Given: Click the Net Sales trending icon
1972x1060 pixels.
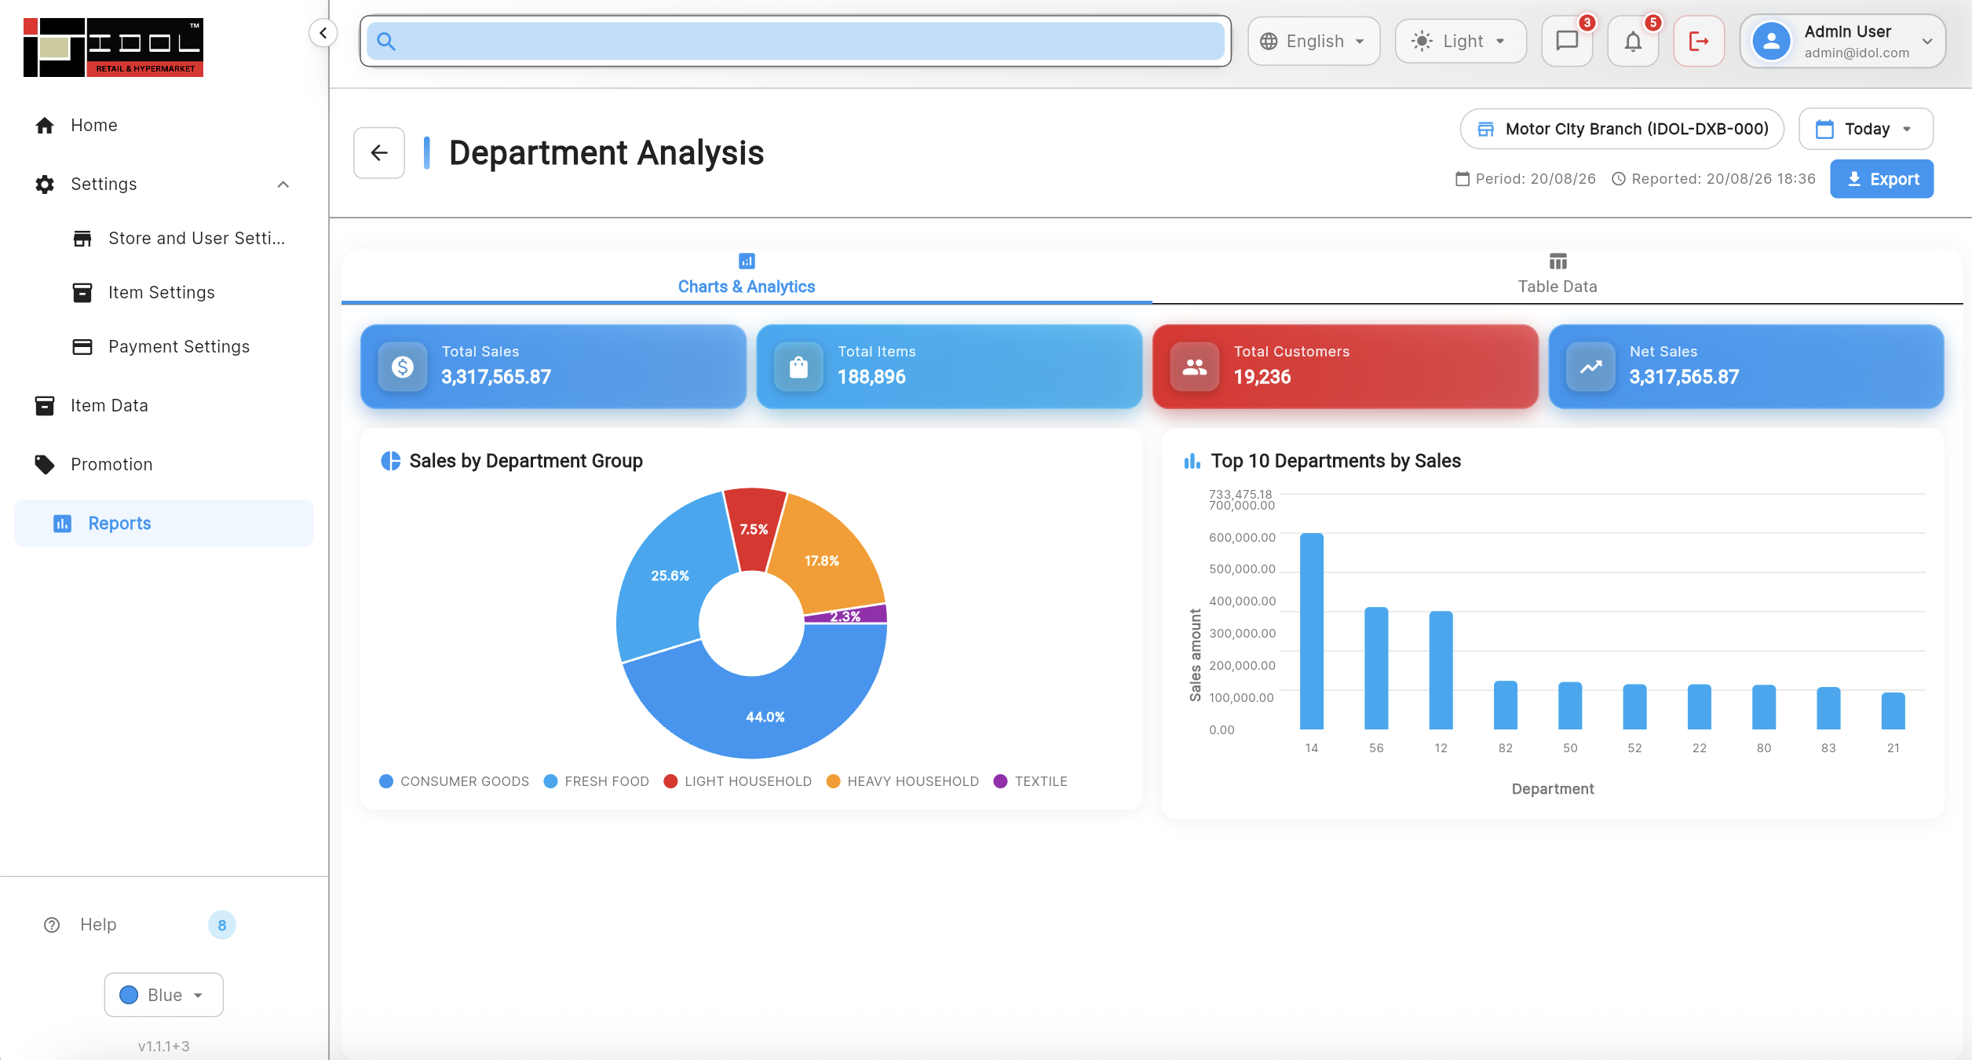Looking at the screenshot, I should click(1590, 367).
